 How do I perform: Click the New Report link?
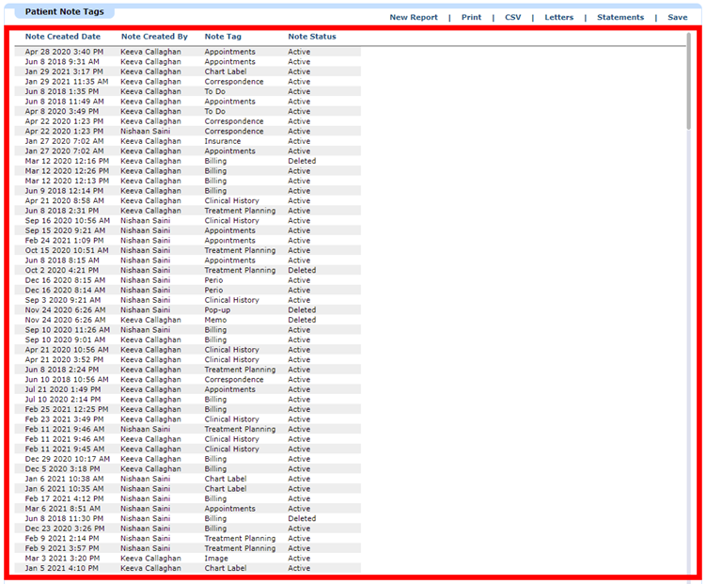414,17
